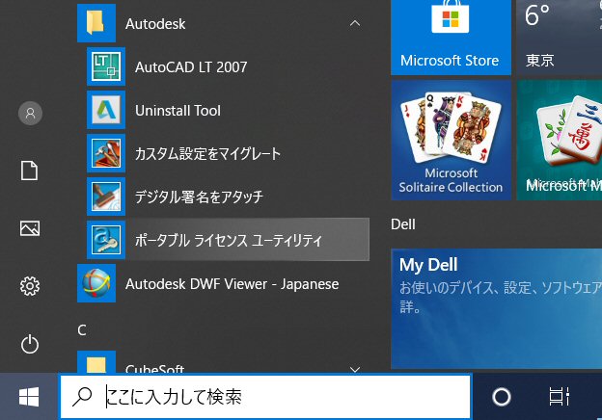Screen dimensions: 602x420
Task: Click the CubeSoft folder icon
Action: click(x=96, y=362)
